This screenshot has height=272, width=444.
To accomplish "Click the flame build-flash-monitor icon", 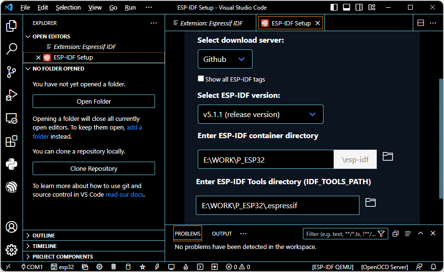I will [186, 267].
